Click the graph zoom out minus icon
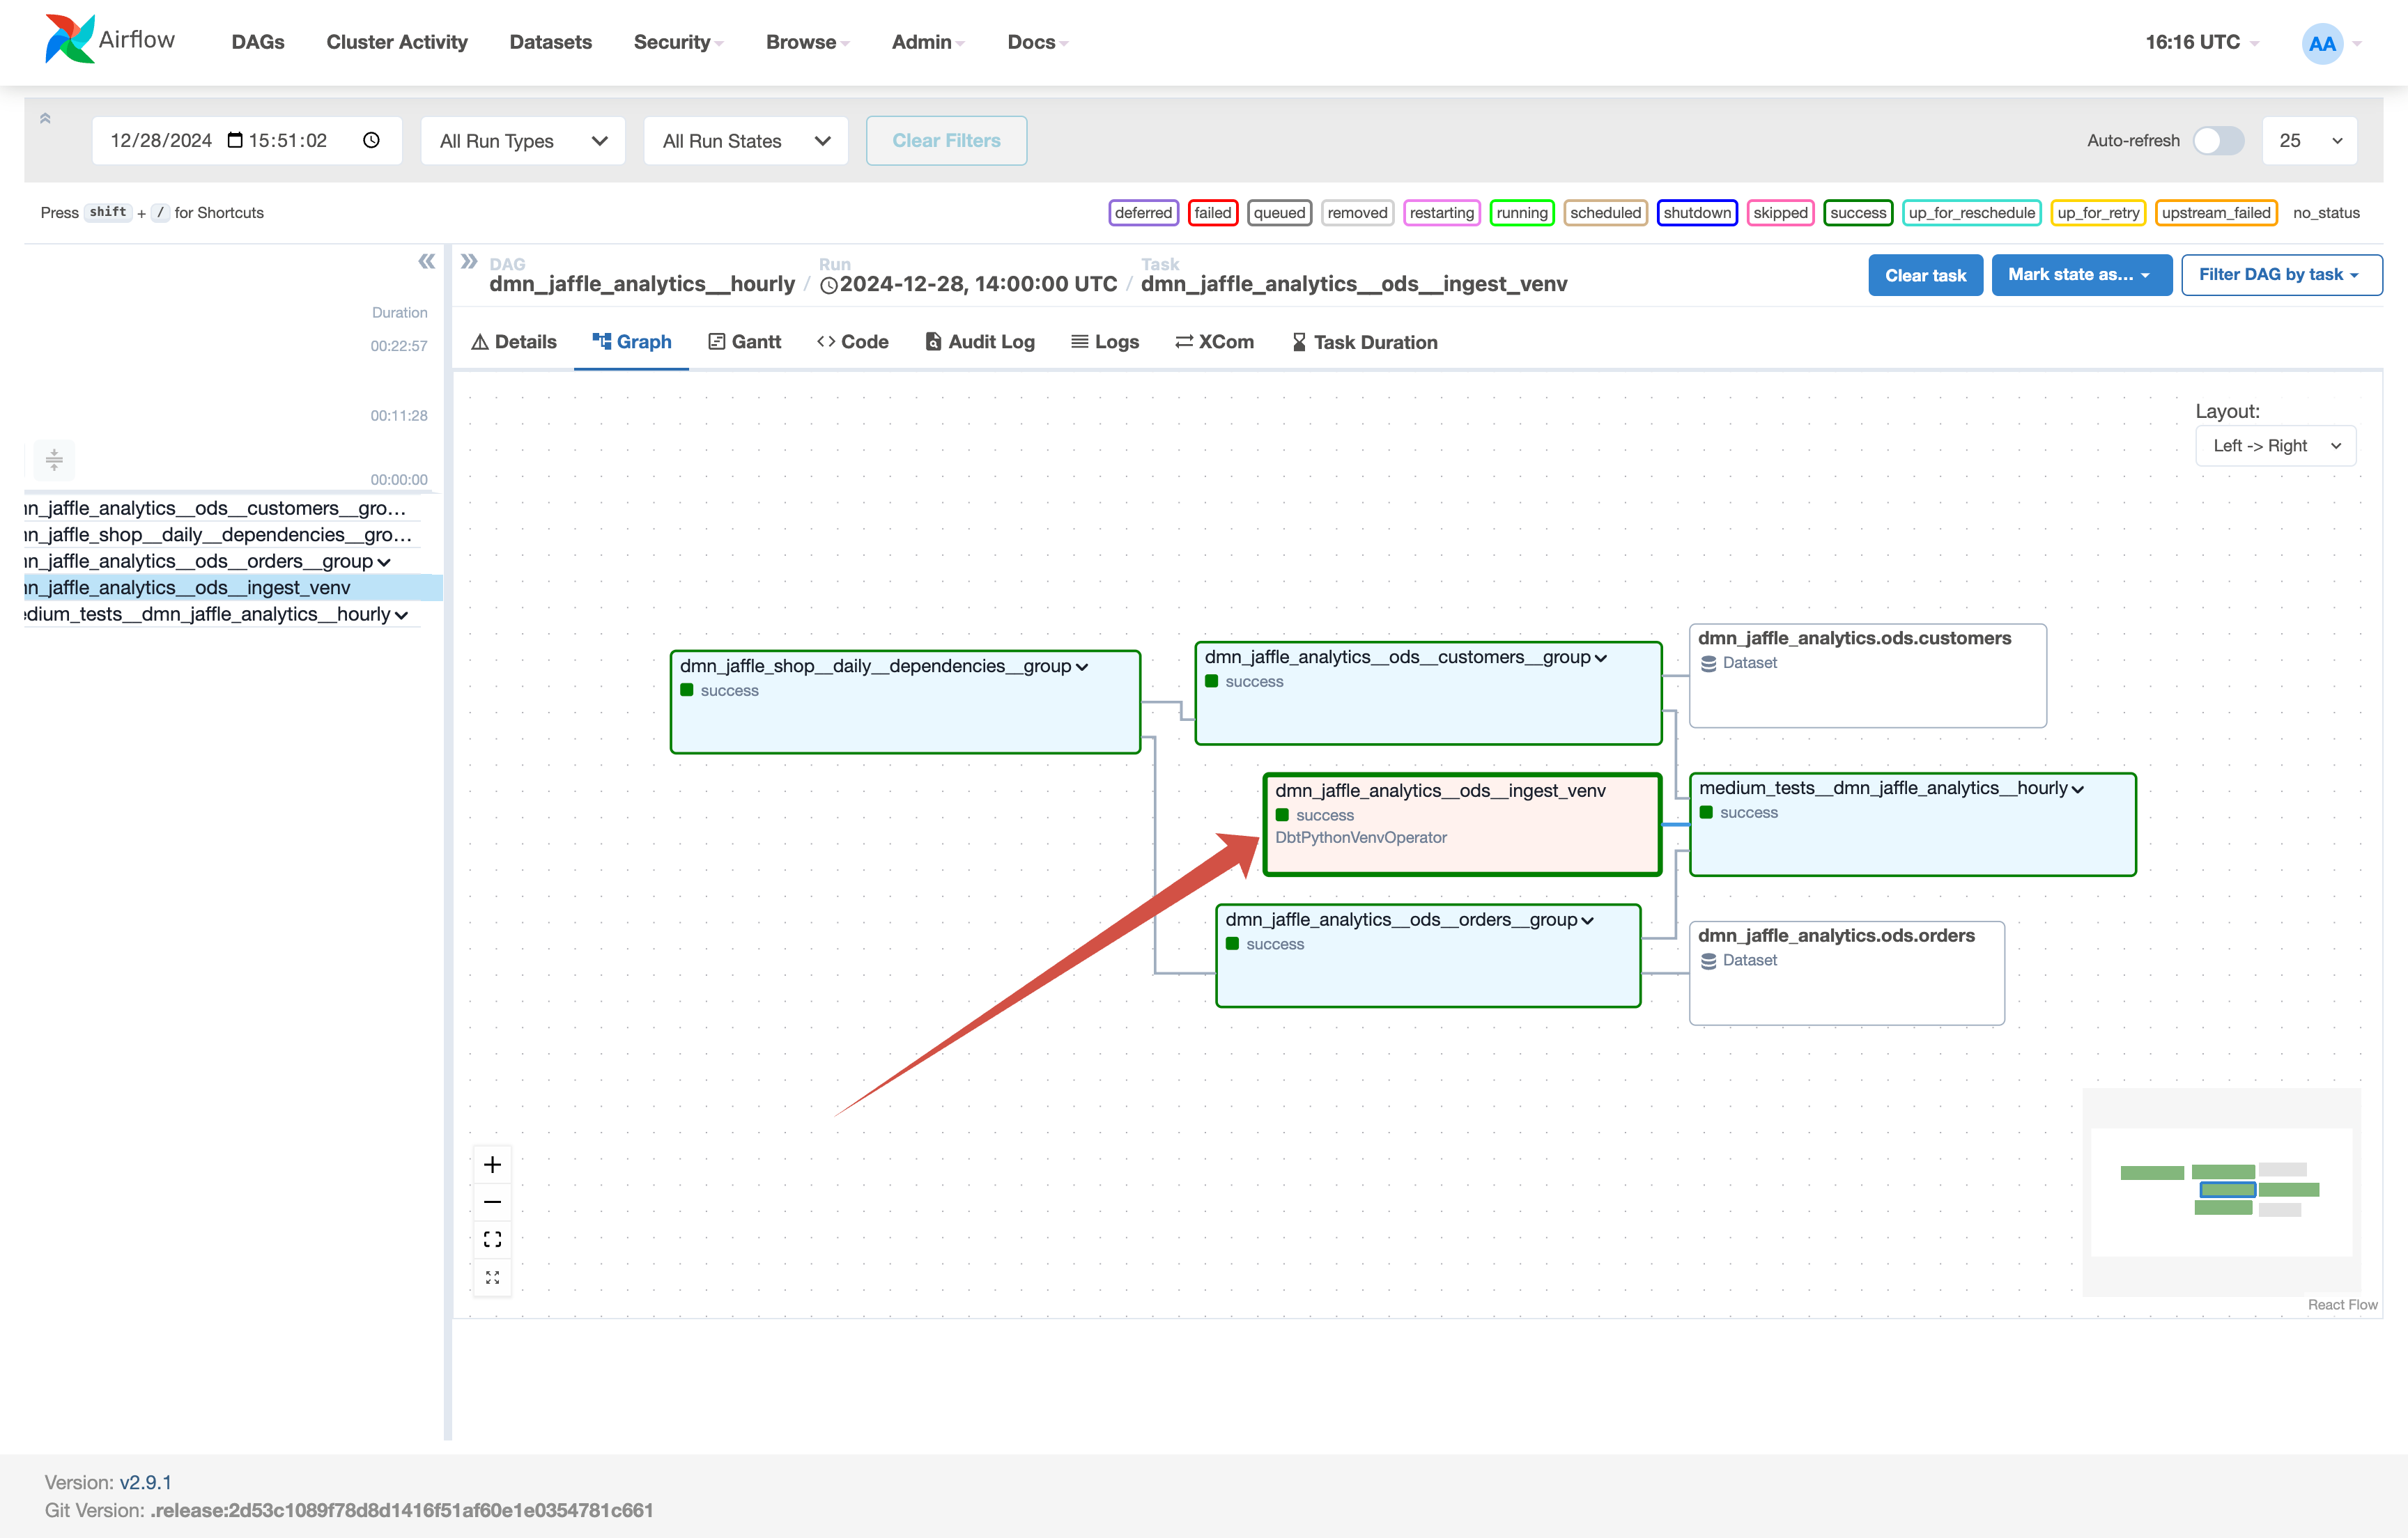The image size is (2408, 1538). pos(492,1202)
